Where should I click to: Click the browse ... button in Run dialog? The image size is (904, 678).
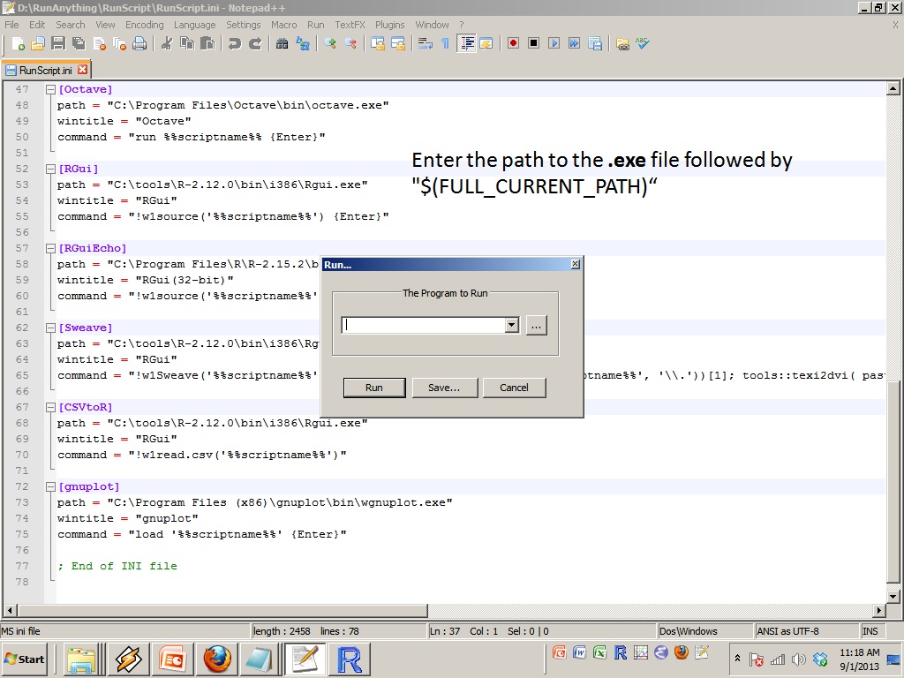point(536,325)
